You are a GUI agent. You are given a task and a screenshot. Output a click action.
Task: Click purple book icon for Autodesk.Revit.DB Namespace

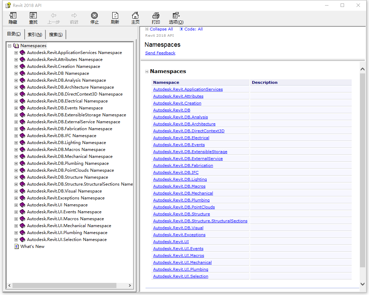point(23,73)
